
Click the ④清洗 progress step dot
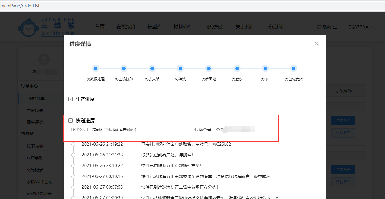180,68
